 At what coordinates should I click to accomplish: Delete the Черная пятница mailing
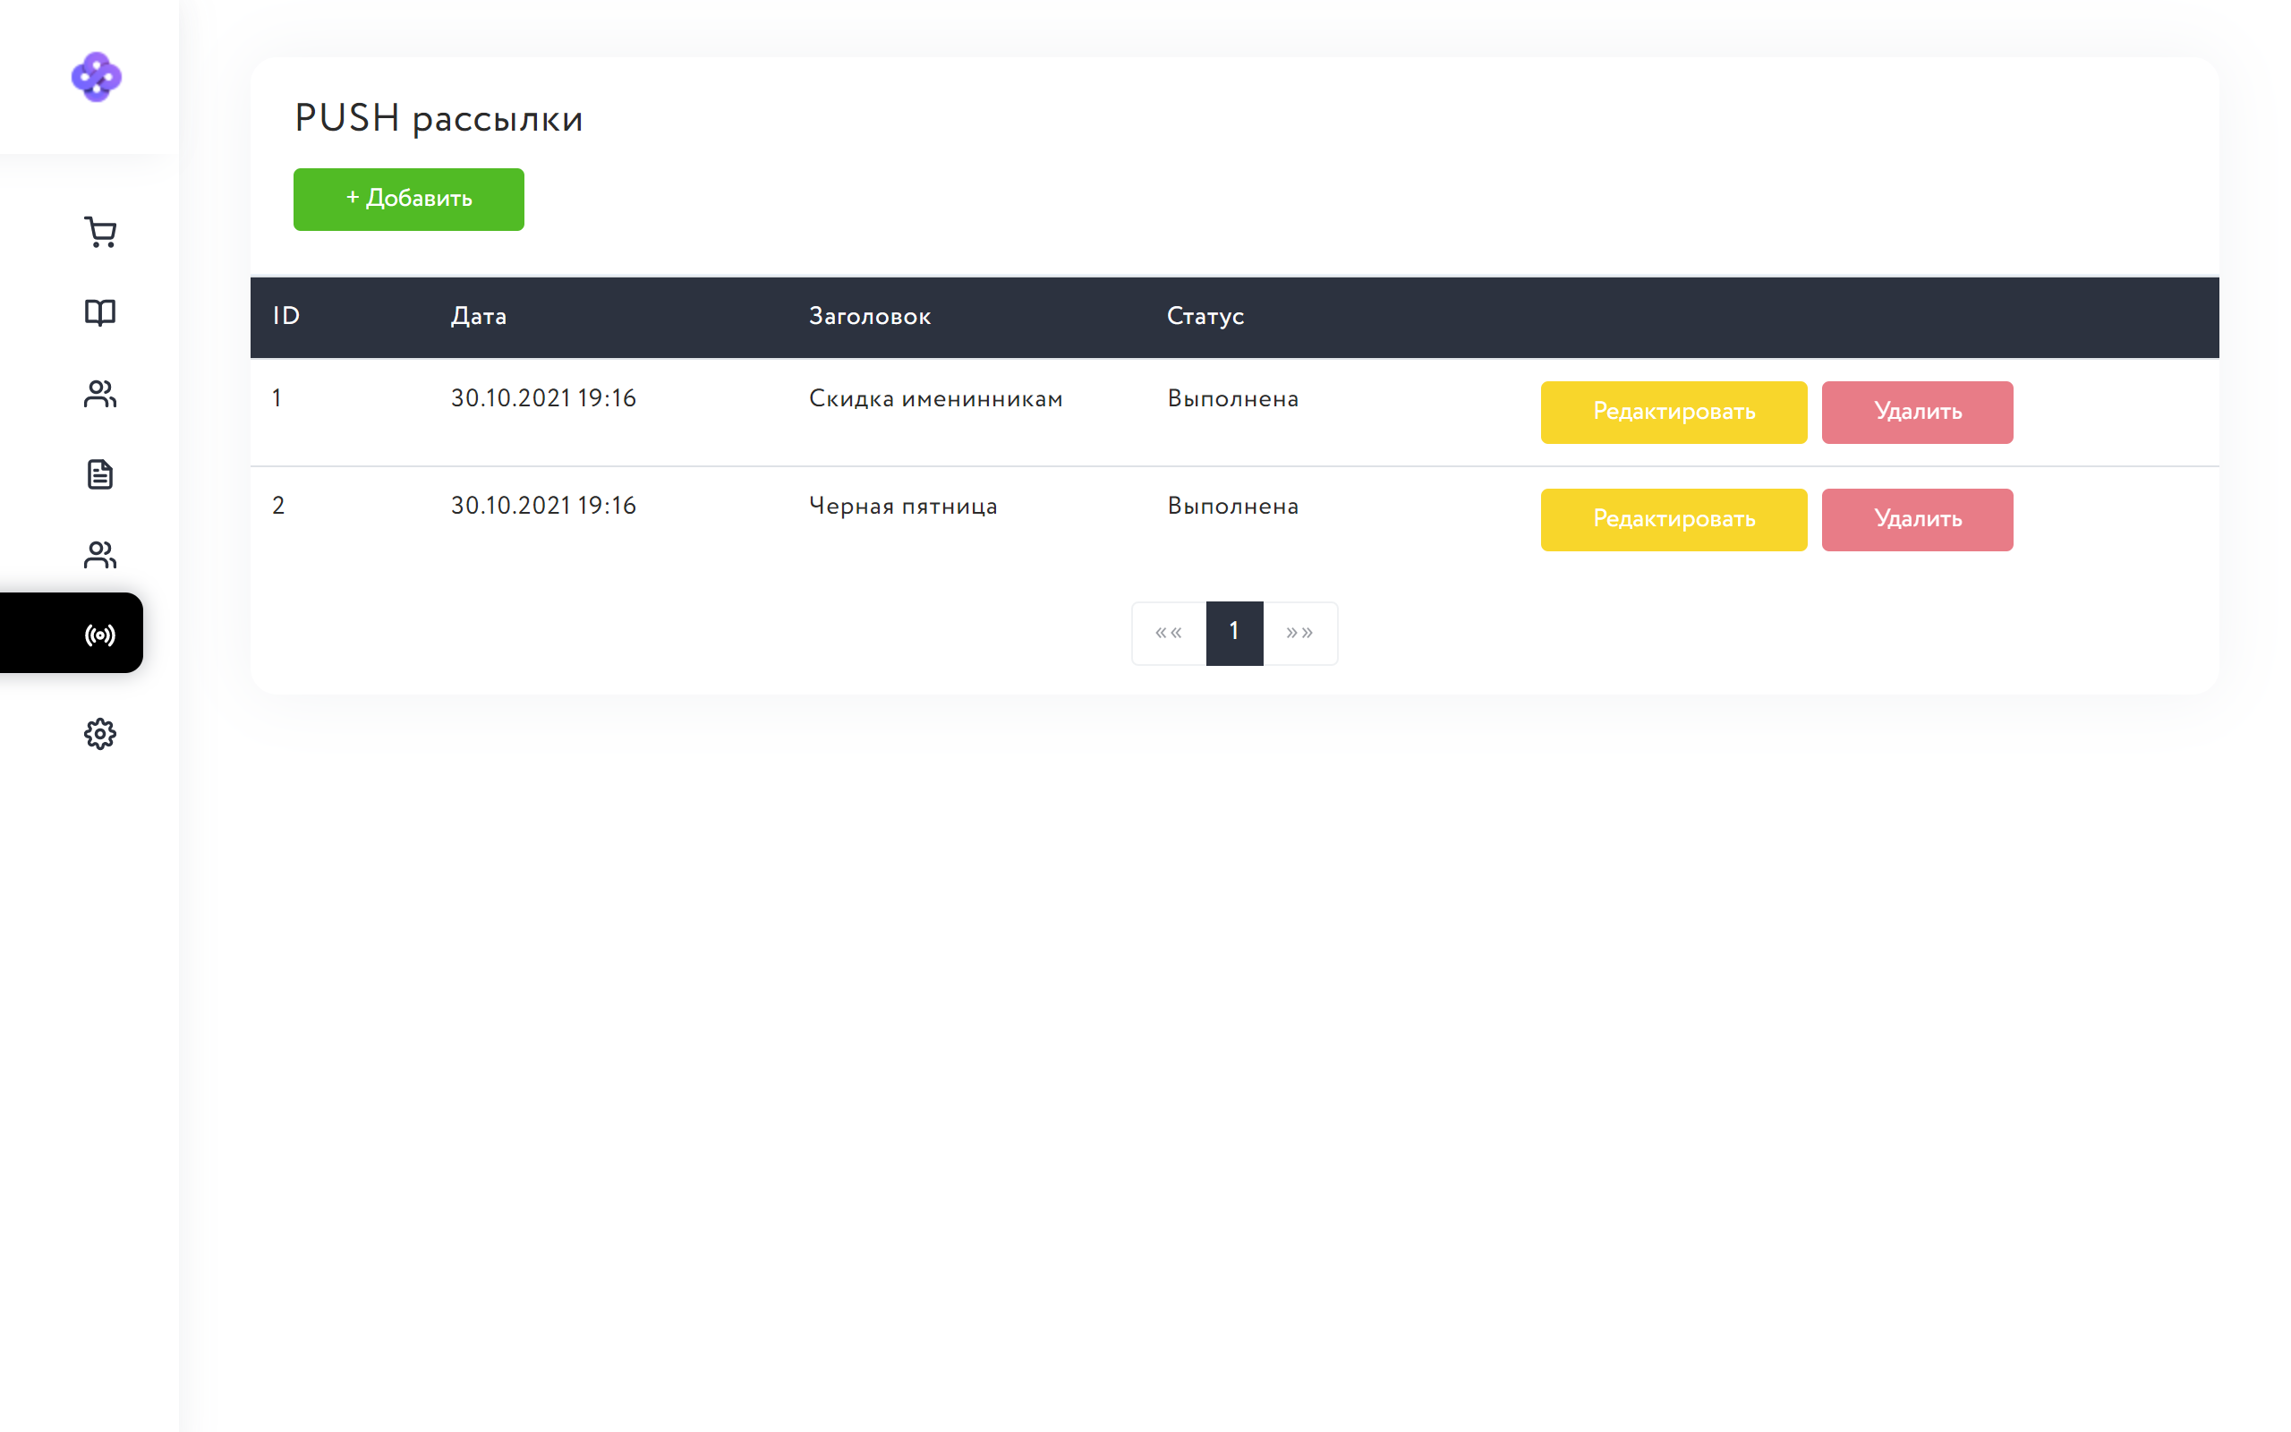tap(1917, 519)
